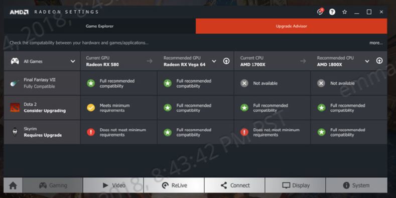Go to the Home icon in bottom bar
This screenshot has height=198, width=396.
point(13,185)
